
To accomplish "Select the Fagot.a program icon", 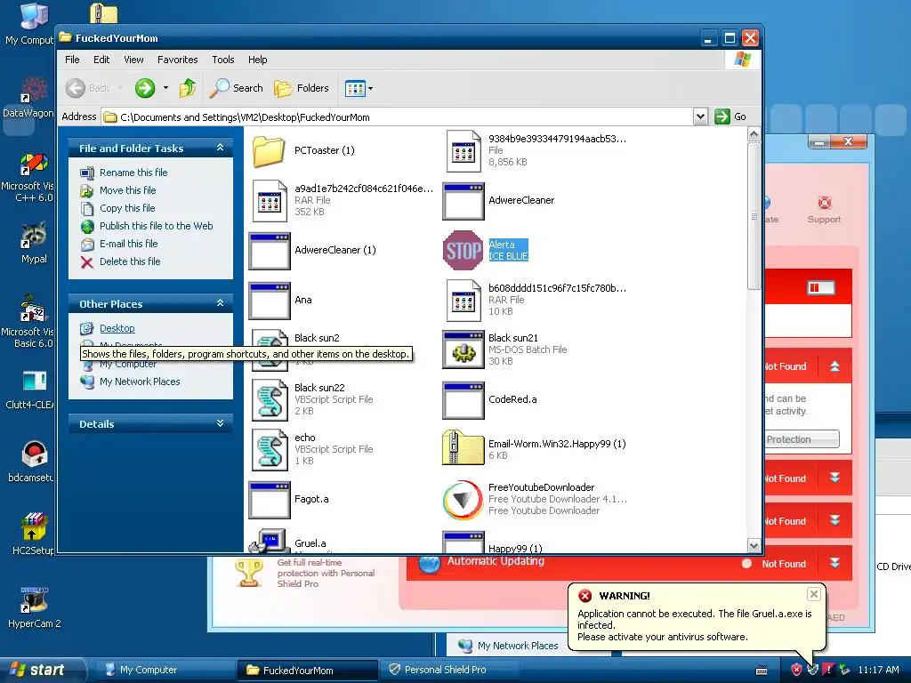I will pos(270,500).
